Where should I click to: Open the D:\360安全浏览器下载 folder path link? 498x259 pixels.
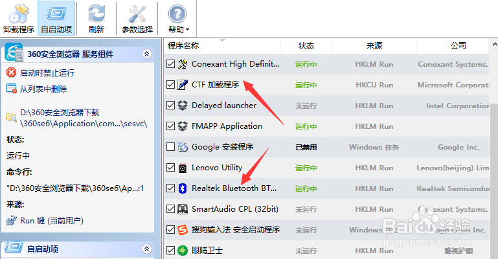[x=84, y=118]
